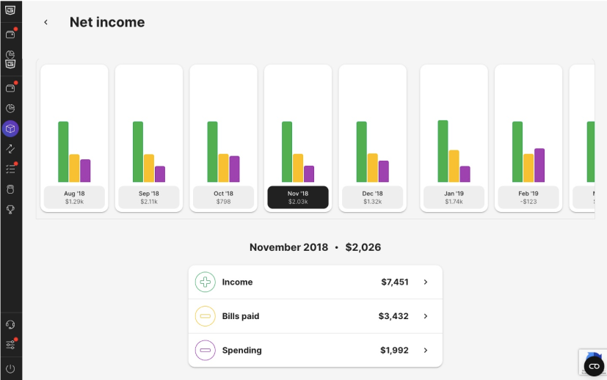Select the Oct '18 month card
This screenshot has width=607, height=380.
point(223,138)
